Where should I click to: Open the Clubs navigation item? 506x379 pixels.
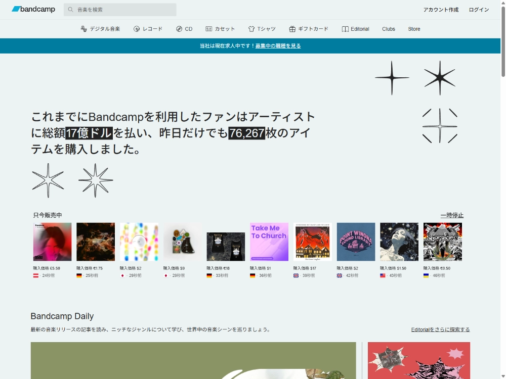click(x=389, y=29)
